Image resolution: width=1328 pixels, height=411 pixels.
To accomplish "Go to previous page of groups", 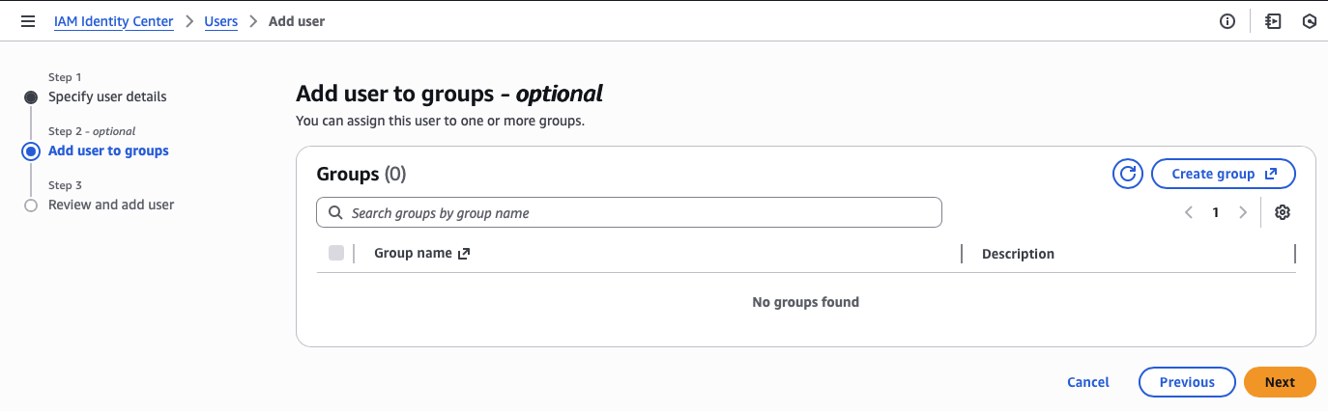I will click(x=1189, y=213).
